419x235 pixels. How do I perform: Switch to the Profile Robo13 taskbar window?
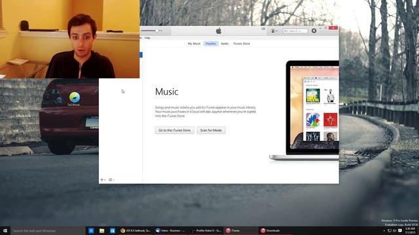(x=206, y=230)
